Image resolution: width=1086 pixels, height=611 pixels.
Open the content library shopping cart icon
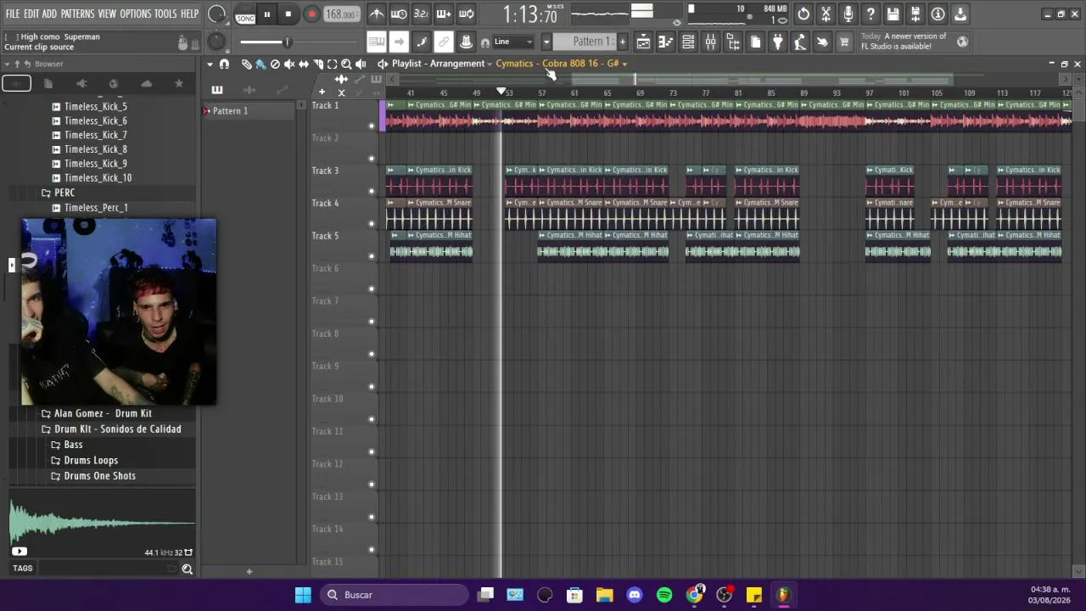[x=844, y=42]
